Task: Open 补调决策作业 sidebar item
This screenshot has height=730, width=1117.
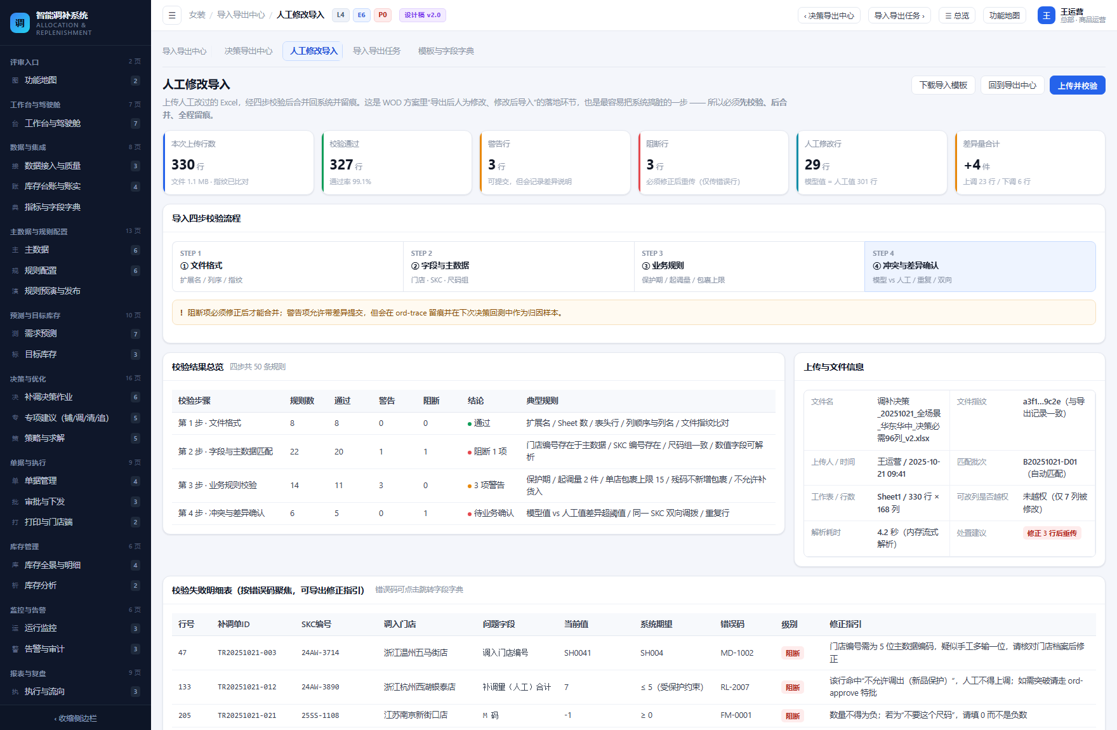Action: (76, 397)
